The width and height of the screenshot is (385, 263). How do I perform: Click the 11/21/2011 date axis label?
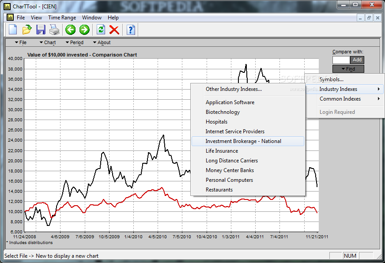pyautogui.click(x=317, y=237)
